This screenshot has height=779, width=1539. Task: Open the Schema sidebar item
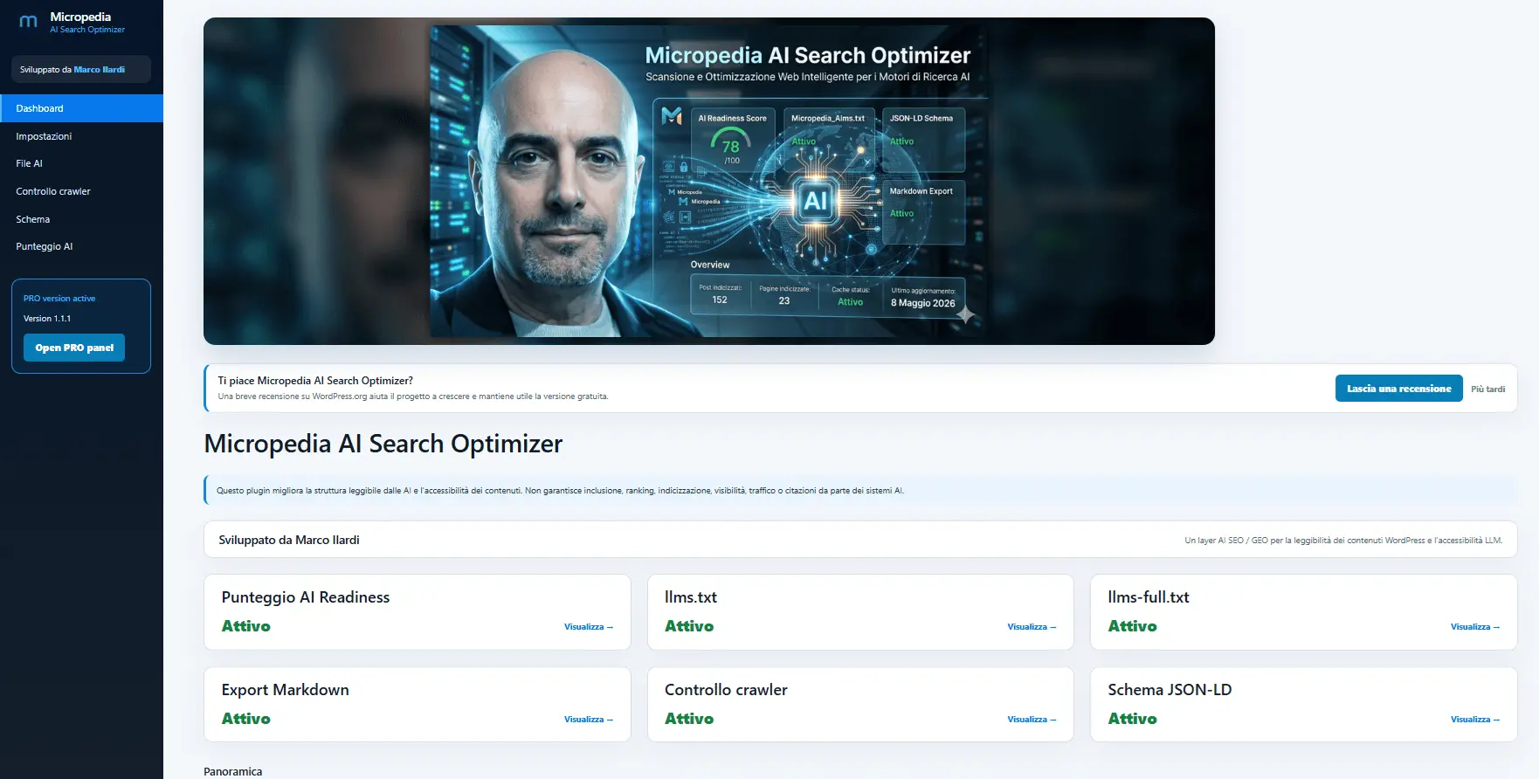tap(81, 219)
